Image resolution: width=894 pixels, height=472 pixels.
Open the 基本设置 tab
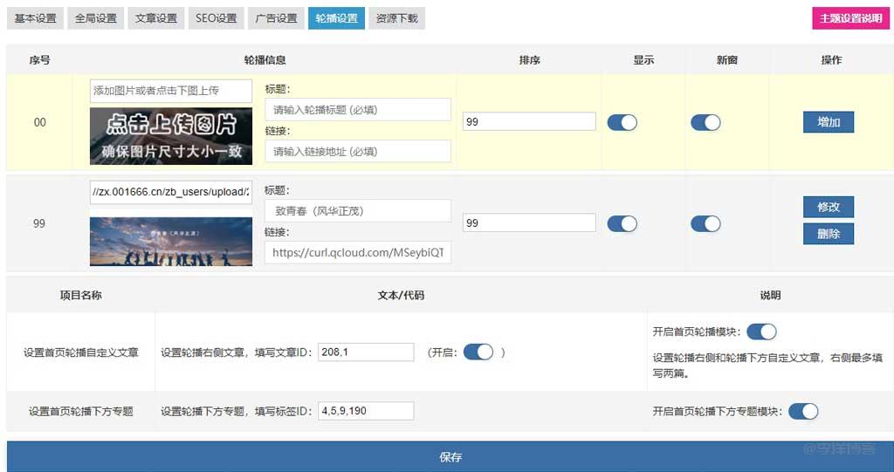[35, 18]
